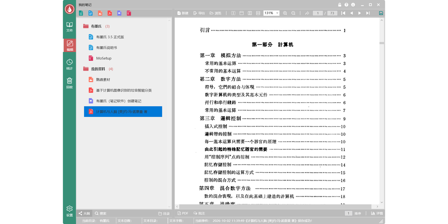Click the viewer horizontal scrollbar

276,206
